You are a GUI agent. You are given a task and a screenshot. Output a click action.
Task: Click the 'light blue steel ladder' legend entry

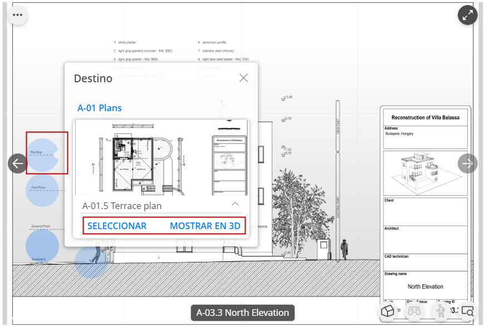tap(223, 59)
